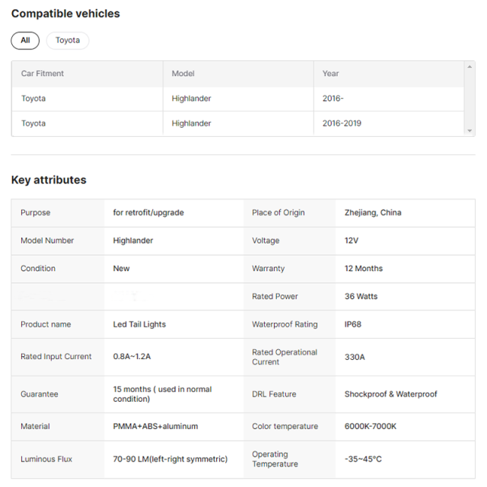Click the "Key attributes" heading

coord(49,180)
